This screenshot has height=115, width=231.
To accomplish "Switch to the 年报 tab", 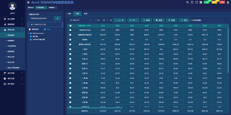I will 85,13.
